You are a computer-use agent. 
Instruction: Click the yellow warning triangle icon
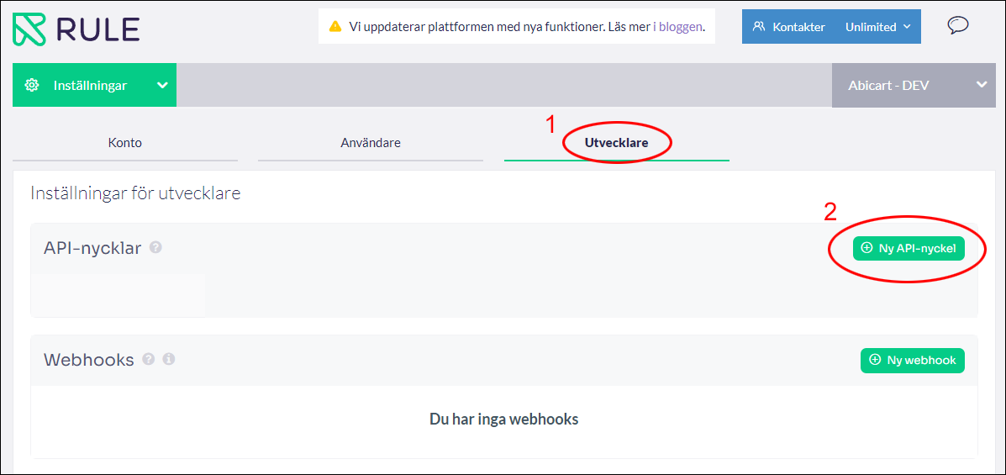coord(334,27)
